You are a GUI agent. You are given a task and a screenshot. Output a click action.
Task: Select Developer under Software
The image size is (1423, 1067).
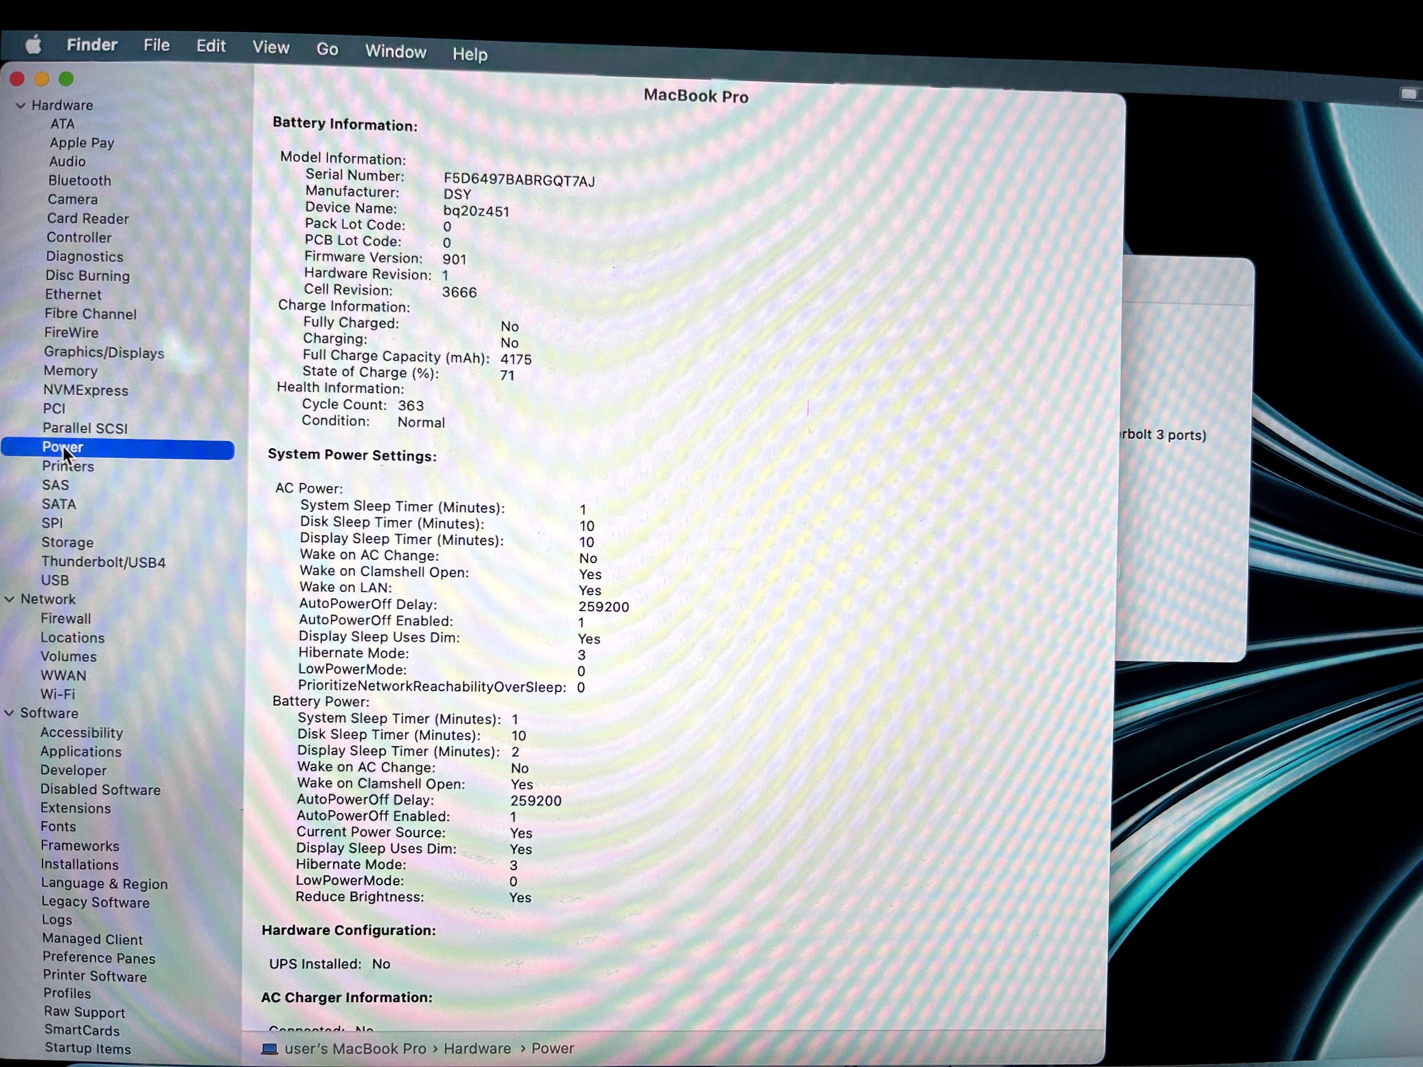(x=73, y=771)
